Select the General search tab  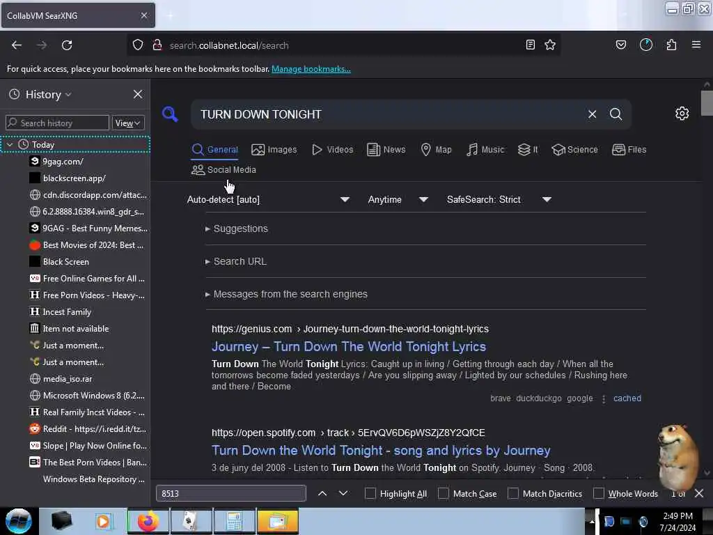click(214, 150)
